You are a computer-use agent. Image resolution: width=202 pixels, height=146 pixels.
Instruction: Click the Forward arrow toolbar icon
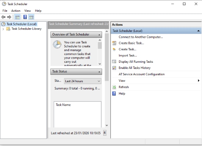tap(9, 17)
